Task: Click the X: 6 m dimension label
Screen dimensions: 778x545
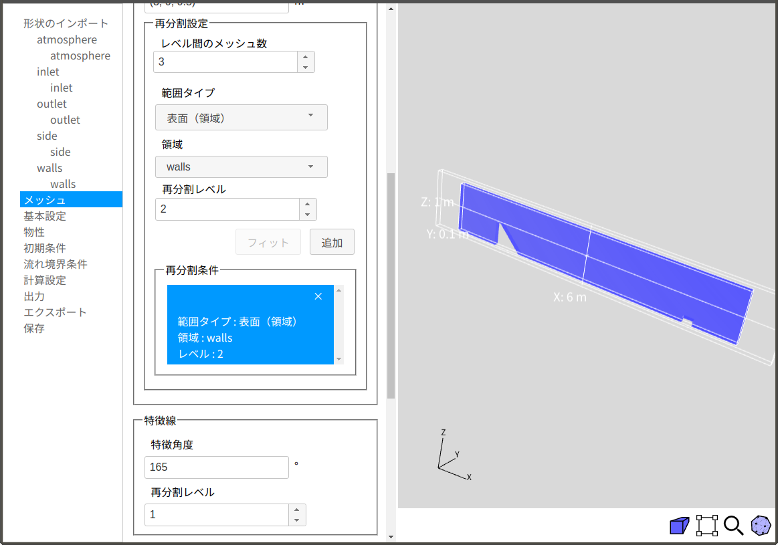Action: tap(569, 297)
